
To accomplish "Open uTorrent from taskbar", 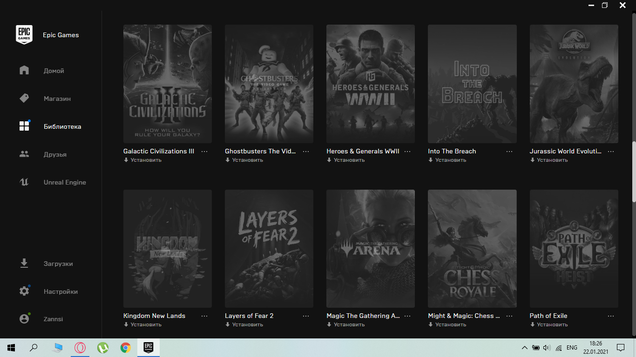I will [x=103, y=347].
